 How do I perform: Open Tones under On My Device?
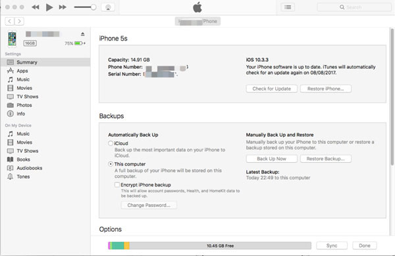[x=45, y=177]
